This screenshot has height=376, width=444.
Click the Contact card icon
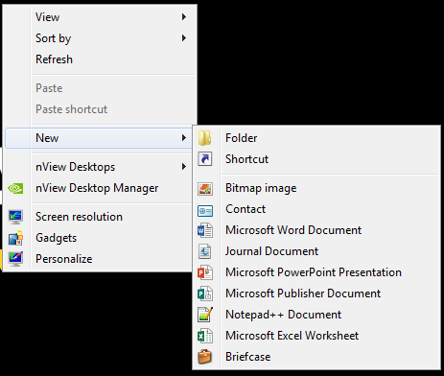[205, 211]
